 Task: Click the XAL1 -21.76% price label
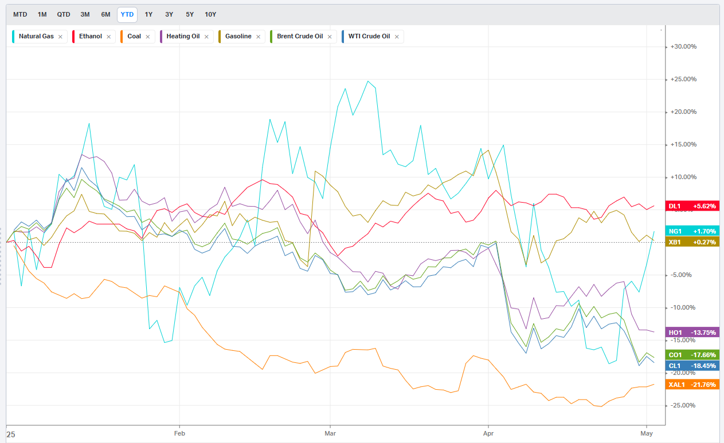click(692, 385)
